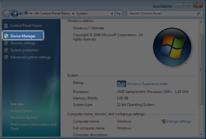Open the Send Feedback link
This screenshot has width=206, height=139.
point(162,6)
